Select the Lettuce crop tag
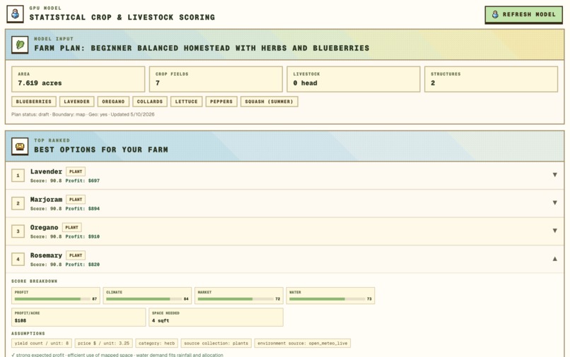This screenshot has width=570, height=357. click(x=187, y=102)
